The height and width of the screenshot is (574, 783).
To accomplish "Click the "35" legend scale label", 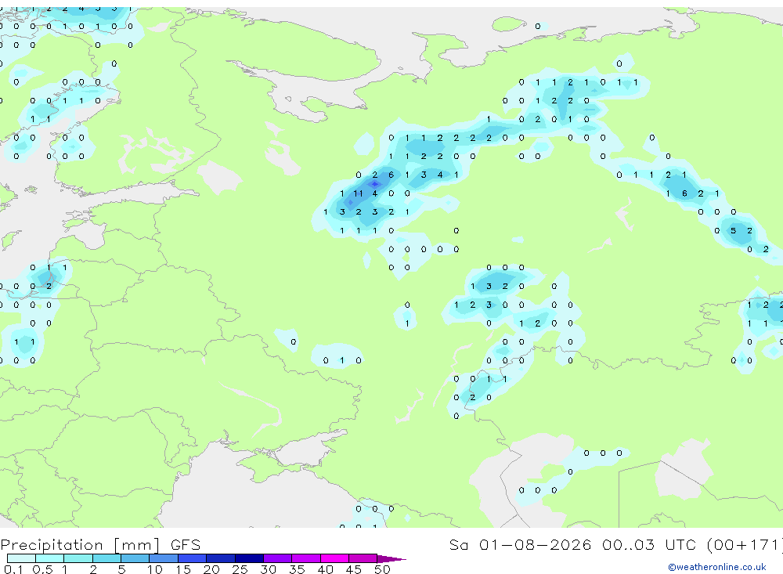I will [297, 569].
